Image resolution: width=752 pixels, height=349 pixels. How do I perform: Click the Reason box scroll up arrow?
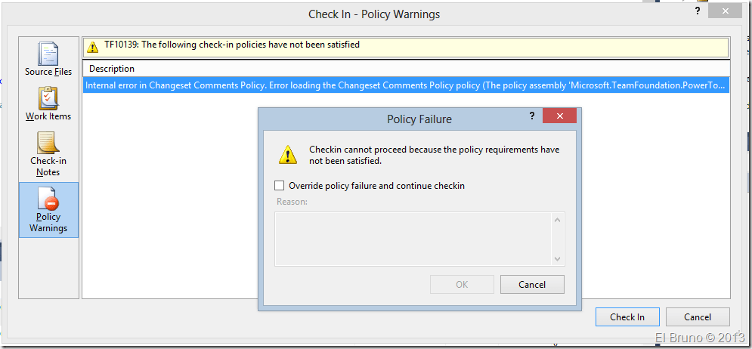558,220
